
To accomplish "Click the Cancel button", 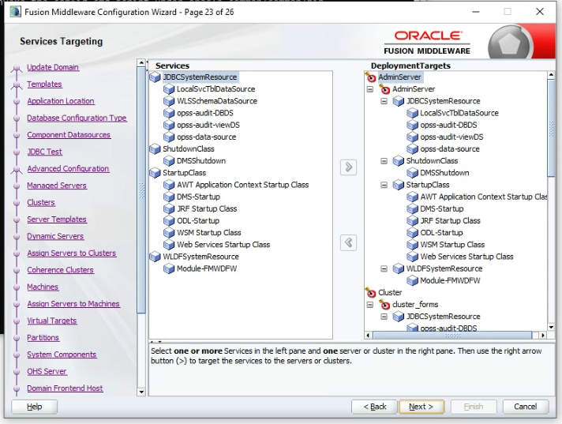I will click(526, 407).
